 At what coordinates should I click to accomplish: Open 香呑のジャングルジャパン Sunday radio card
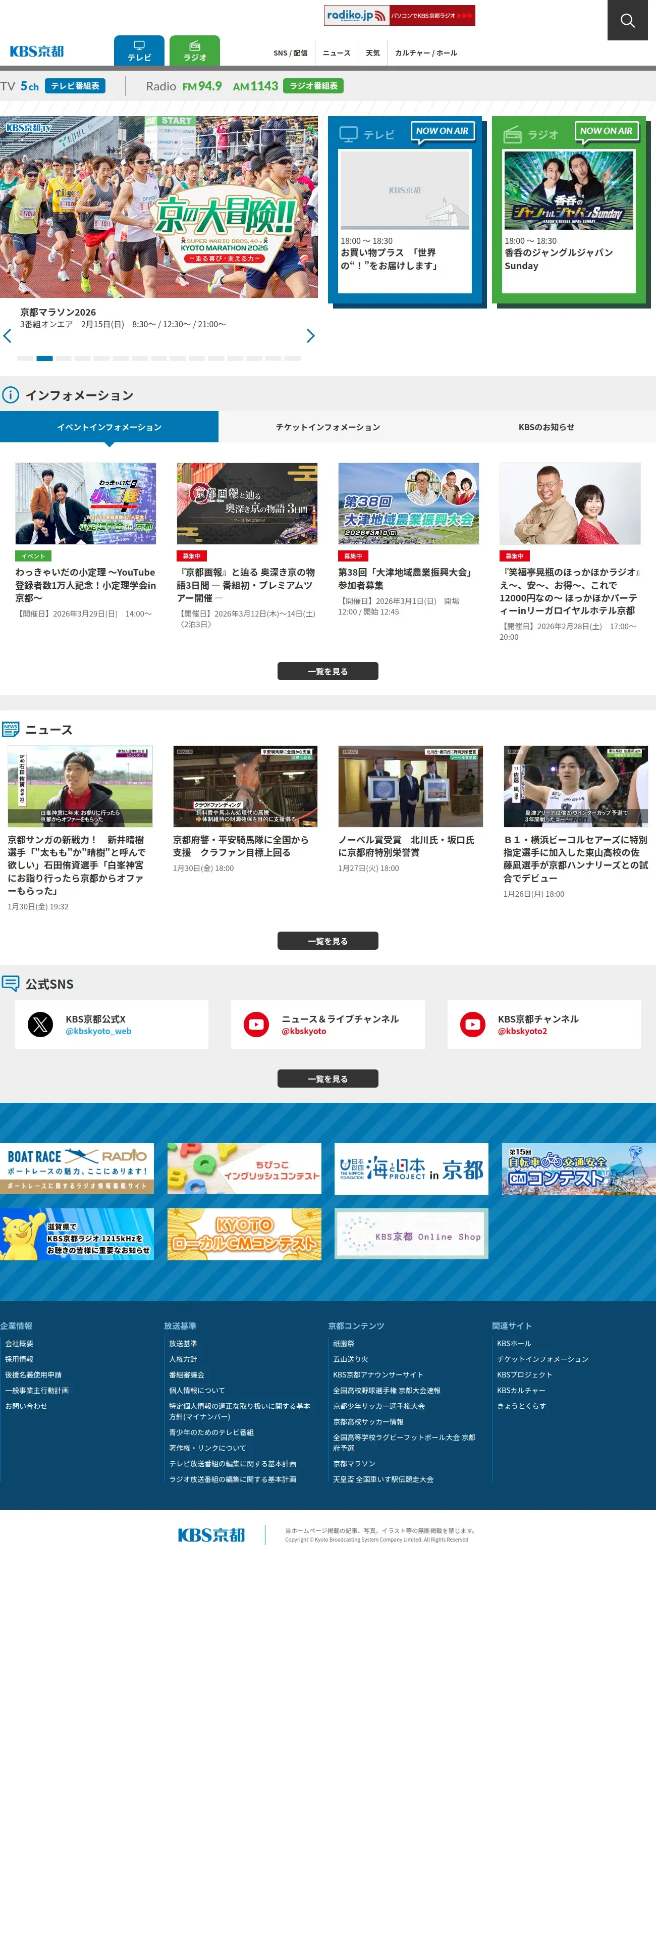pos(569,221)
